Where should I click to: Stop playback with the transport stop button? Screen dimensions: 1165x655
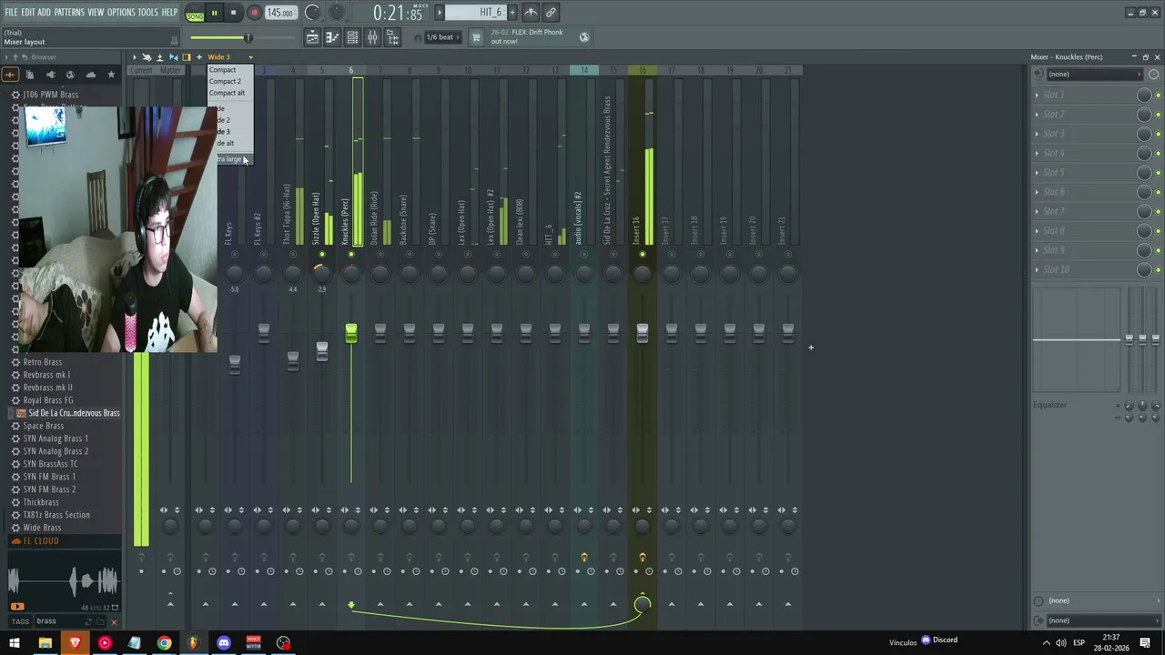point(233,13)
